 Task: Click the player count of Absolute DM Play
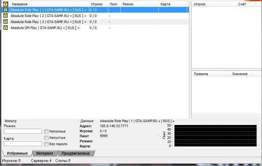click(93, 28)
